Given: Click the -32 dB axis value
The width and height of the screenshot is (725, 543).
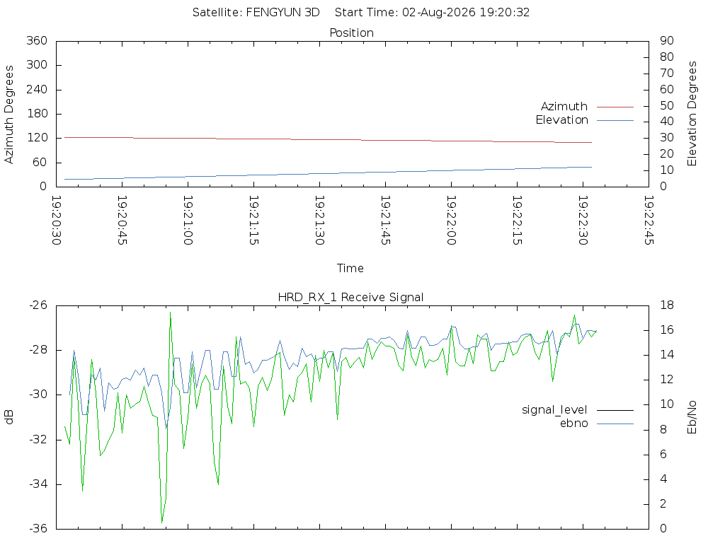Looking at the screenshot, I should [x=38, y=439].
